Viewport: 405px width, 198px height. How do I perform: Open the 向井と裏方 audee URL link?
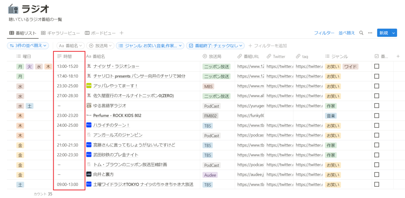point(251,174)
